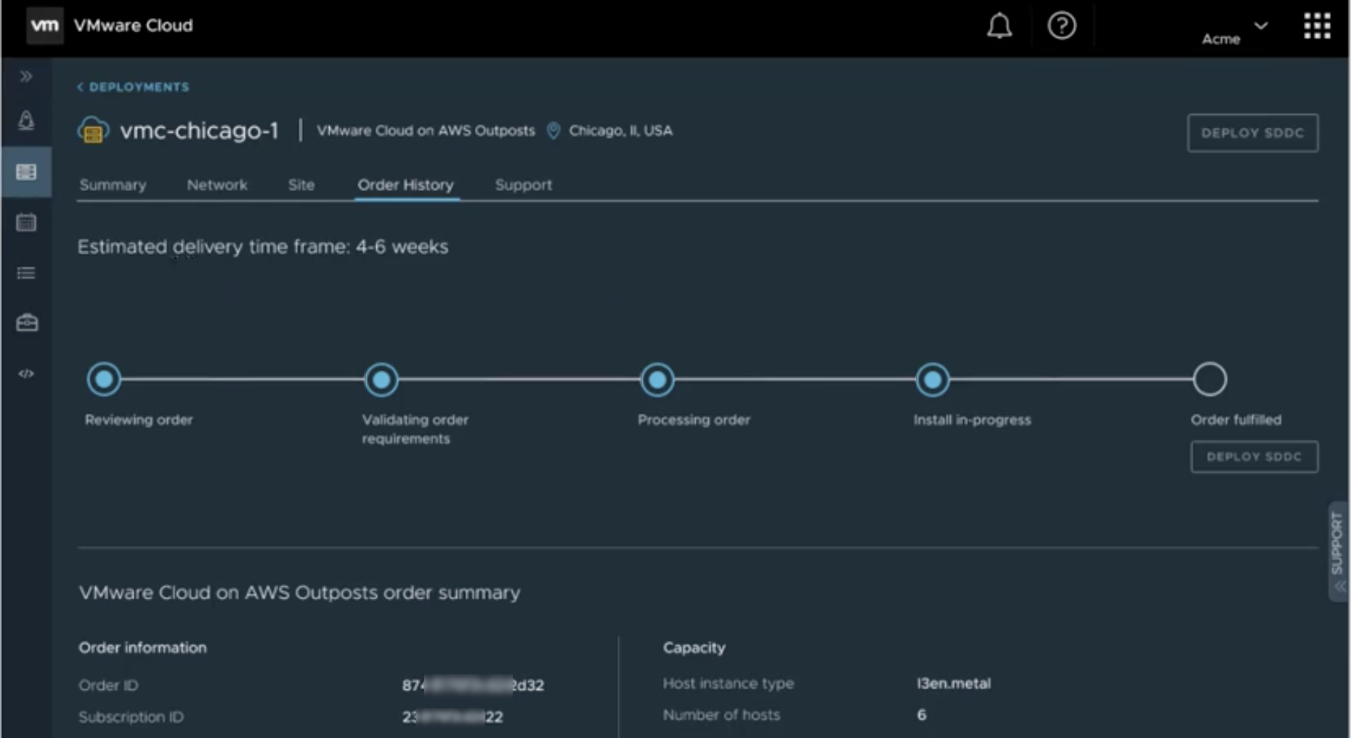Expand the side Support panel

[1338, 551]
